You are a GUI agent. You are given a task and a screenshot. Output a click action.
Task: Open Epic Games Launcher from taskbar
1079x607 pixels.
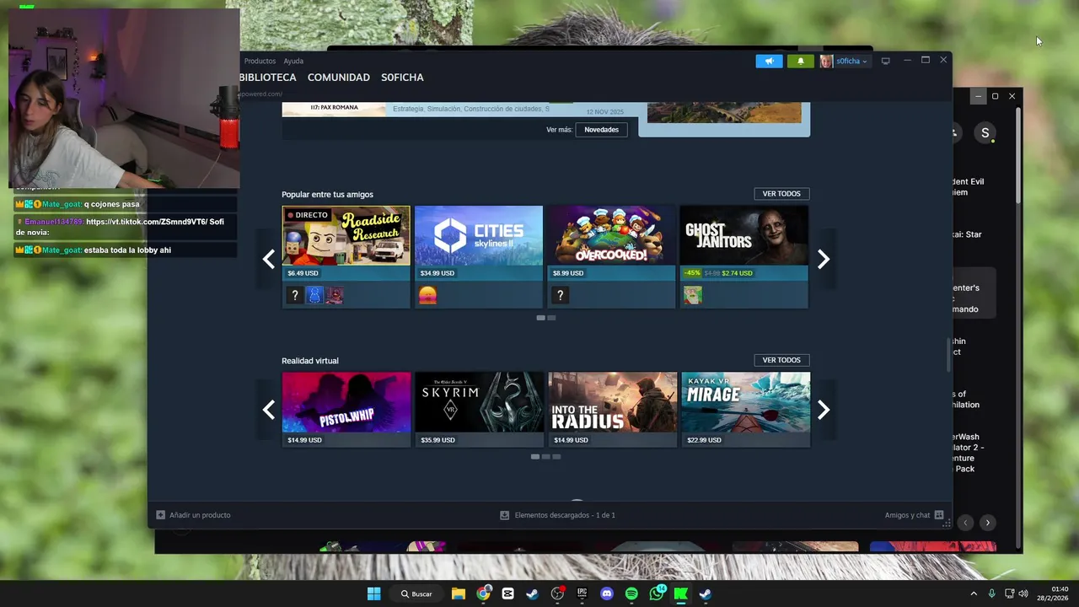pos(582,594)
